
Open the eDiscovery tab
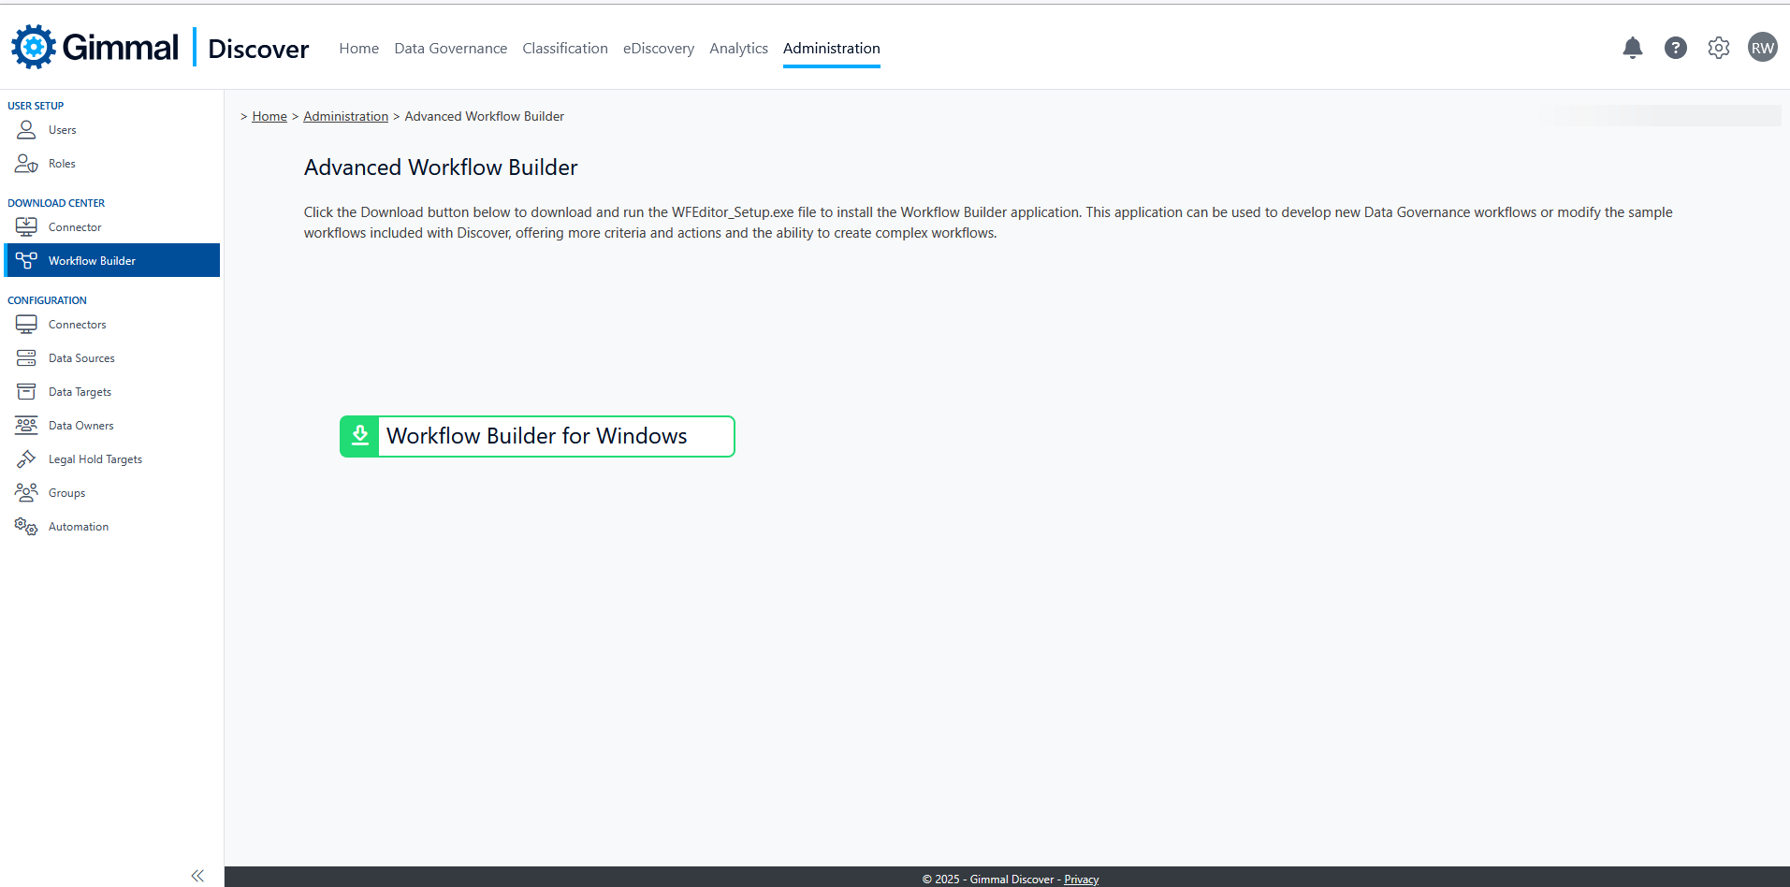tap(658, 49)
